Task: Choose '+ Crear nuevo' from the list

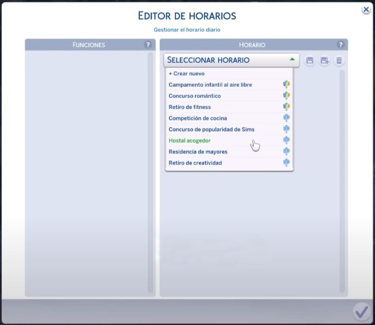Action: [187, 74]
